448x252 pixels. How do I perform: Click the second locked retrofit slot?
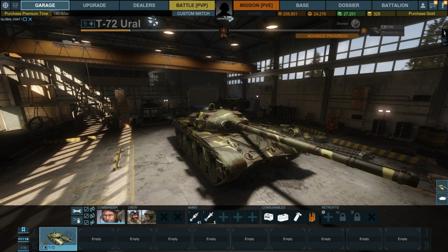357,217
